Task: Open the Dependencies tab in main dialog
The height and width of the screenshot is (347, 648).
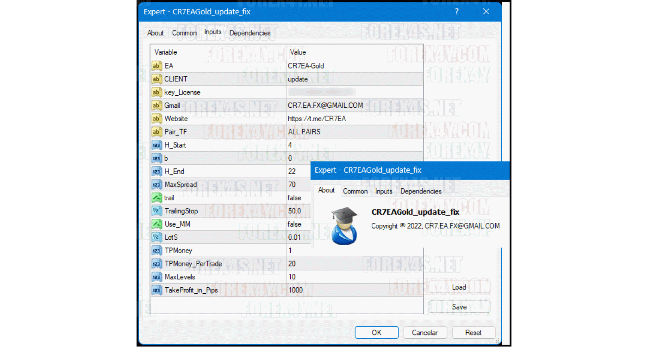Action: click(250, 33)
